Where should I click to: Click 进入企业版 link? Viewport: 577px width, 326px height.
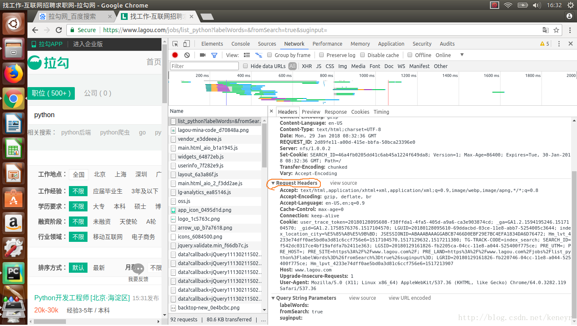click(x=88, y=44)
